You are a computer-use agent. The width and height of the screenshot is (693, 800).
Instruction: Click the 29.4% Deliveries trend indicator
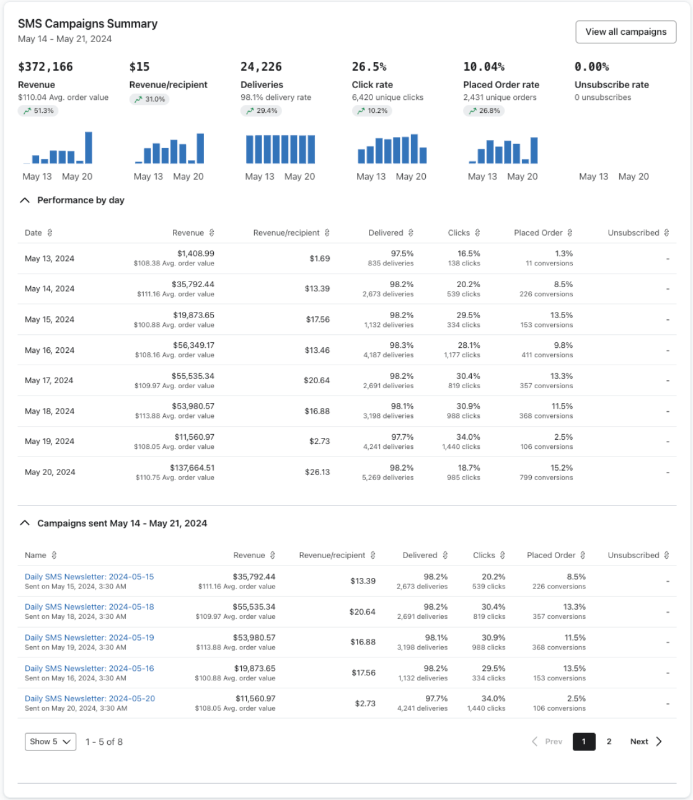[262, 111]
